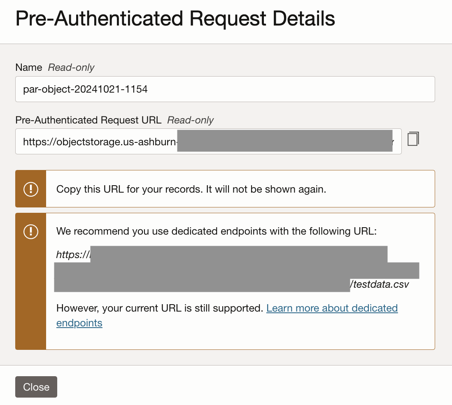
Task: Open 'Learn more about dedicated endpoints' link
Action: point(332,308)
